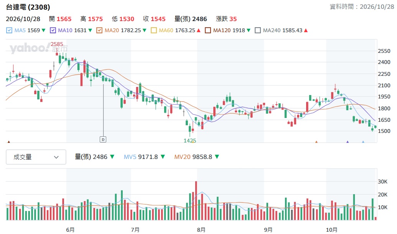Disable the MA20 moving average checkbox
Viewport: 397px width, 234px height.
pos(99,30)
